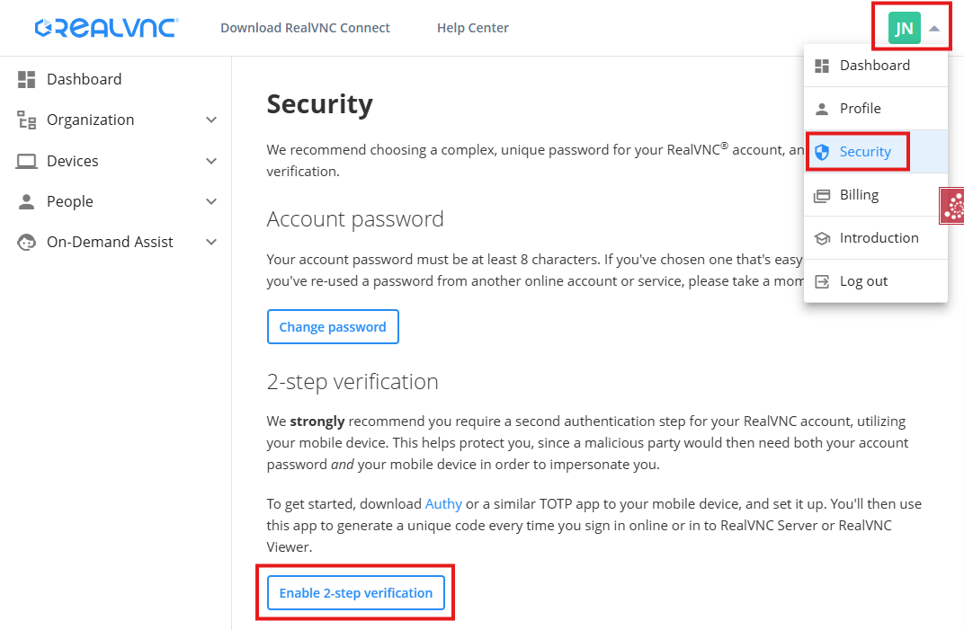The height and width of the screenshot is (630, 964).
Task: Expand the On-Demand Assist chevron
Action: (x=211, y=243)
